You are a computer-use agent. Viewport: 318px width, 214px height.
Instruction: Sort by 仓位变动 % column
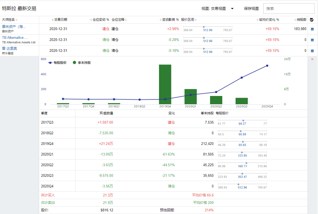tap(100, 20)
